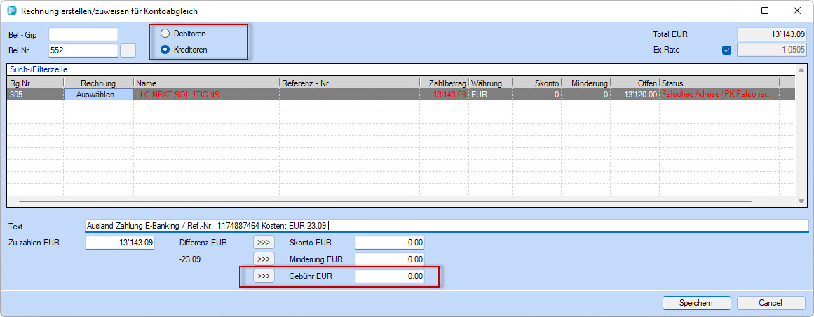Select the Kreditoren radio button
This screenshot has width=814, height=317.
(165, 50)
